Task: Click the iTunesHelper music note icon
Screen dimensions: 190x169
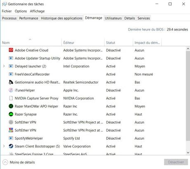Action: [11, 90]
